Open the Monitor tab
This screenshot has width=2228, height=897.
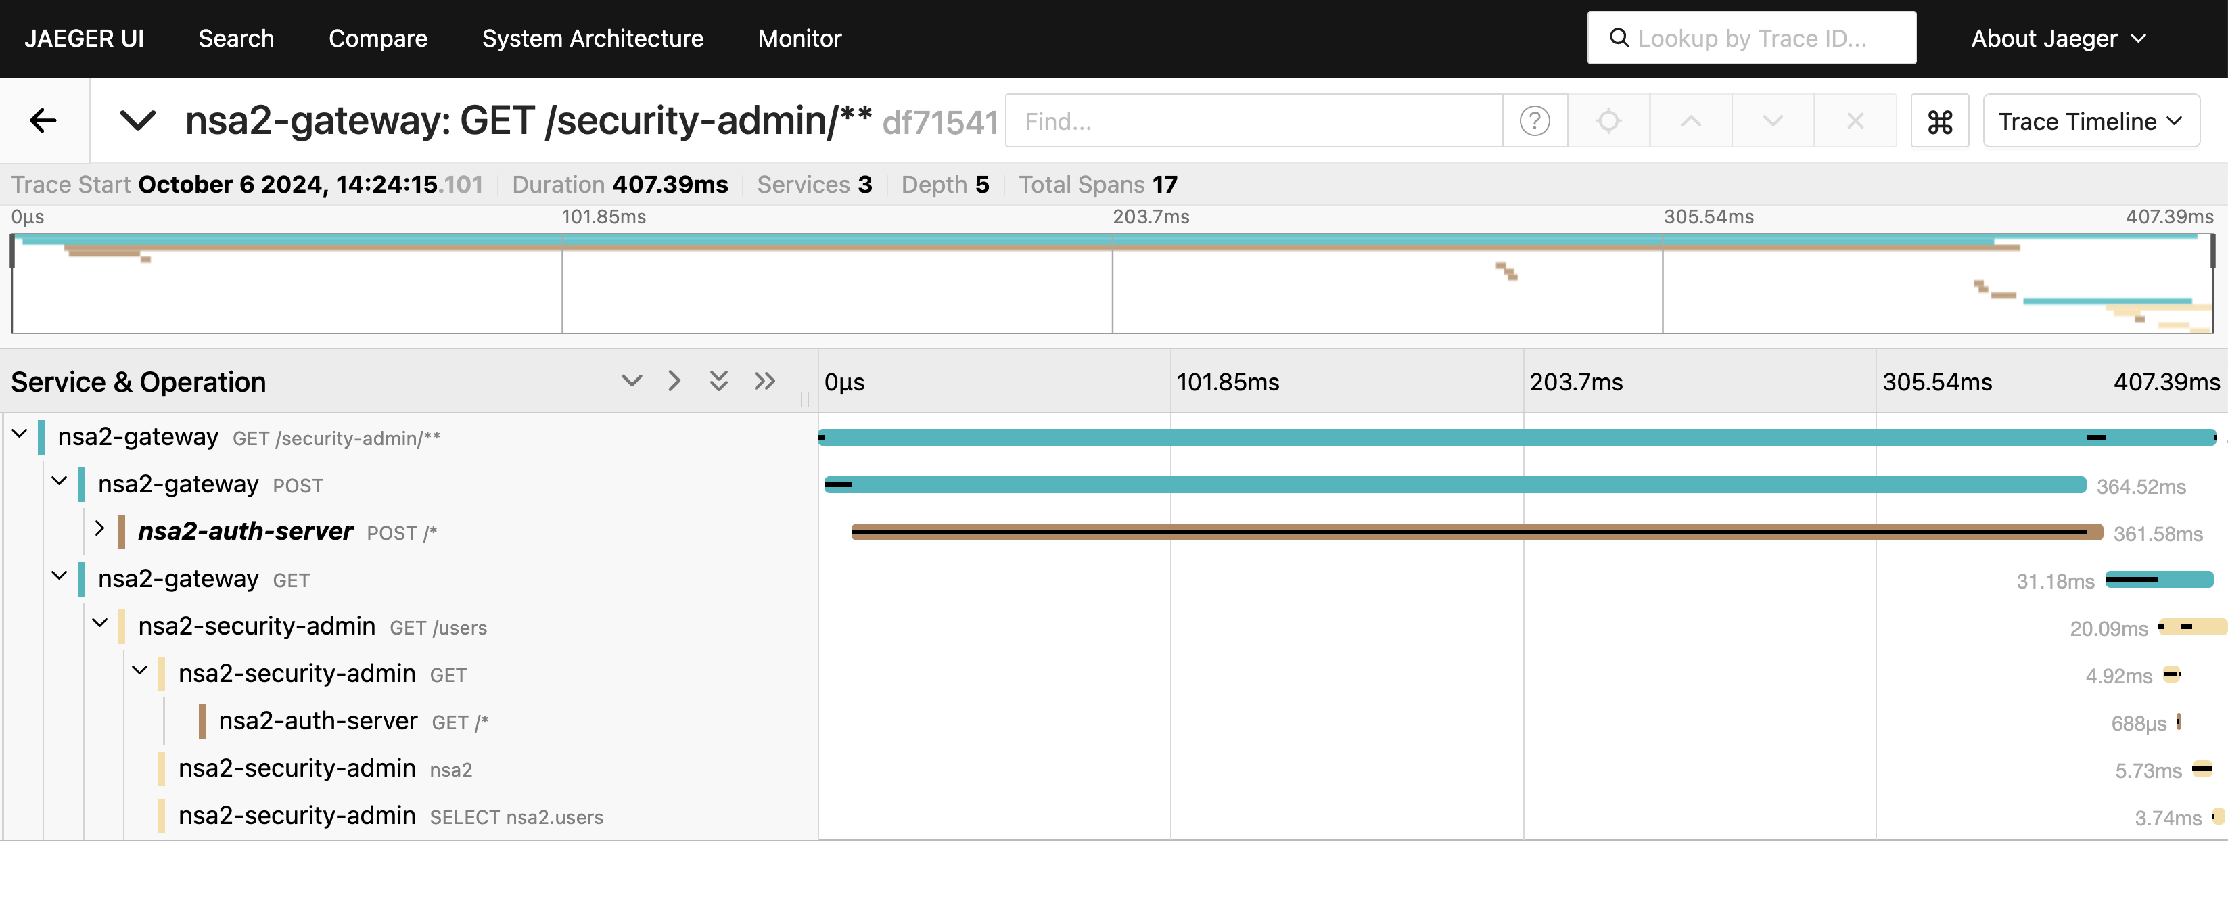799,39
